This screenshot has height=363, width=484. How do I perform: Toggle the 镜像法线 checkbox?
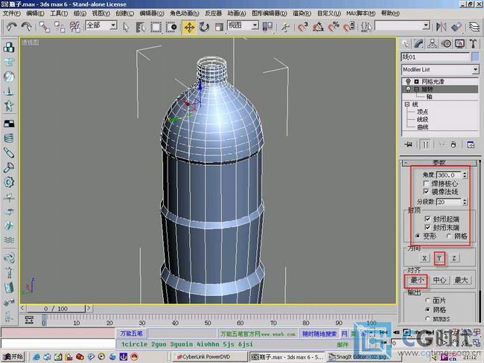[x=426, y=191]
